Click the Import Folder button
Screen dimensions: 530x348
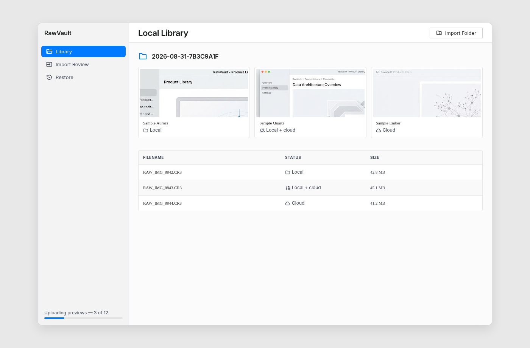pyautogui.click(x=456, y=33)
